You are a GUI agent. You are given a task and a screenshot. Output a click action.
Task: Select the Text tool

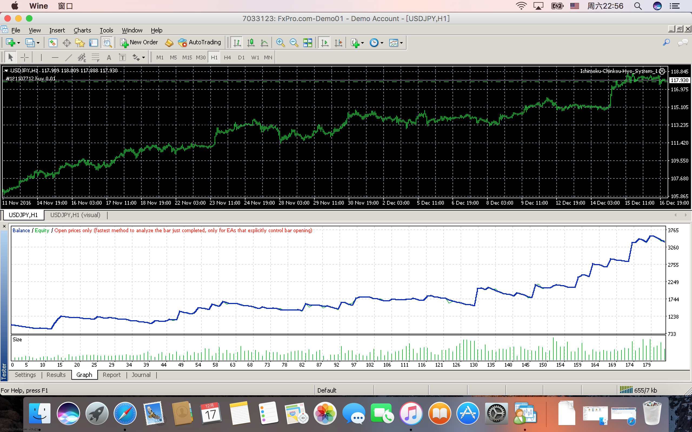[109, 58]
